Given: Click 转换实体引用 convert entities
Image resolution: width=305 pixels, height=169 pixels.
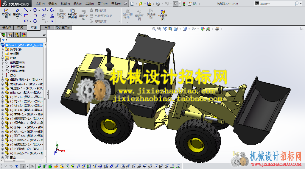Looking at the screenshot, I should coord(72,14).
